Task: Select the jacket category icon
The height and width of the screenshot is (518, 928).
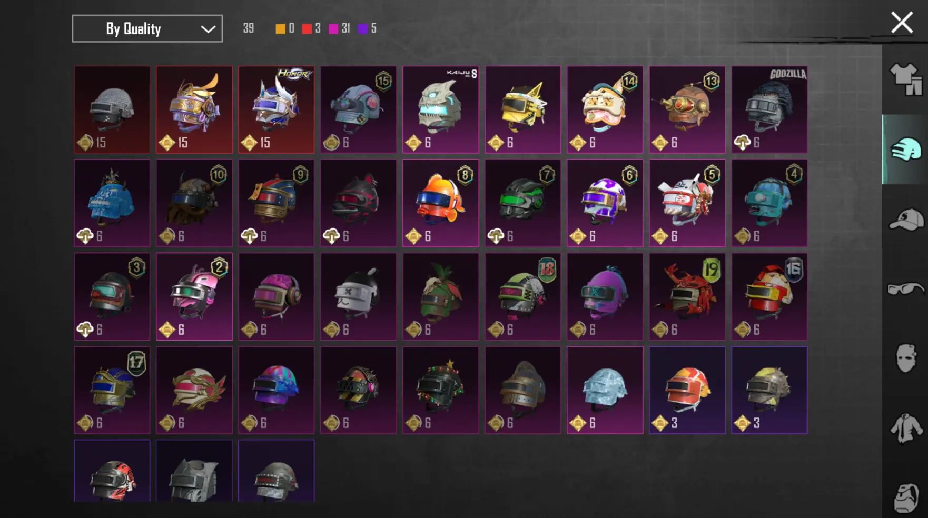Action: [906, 428]
